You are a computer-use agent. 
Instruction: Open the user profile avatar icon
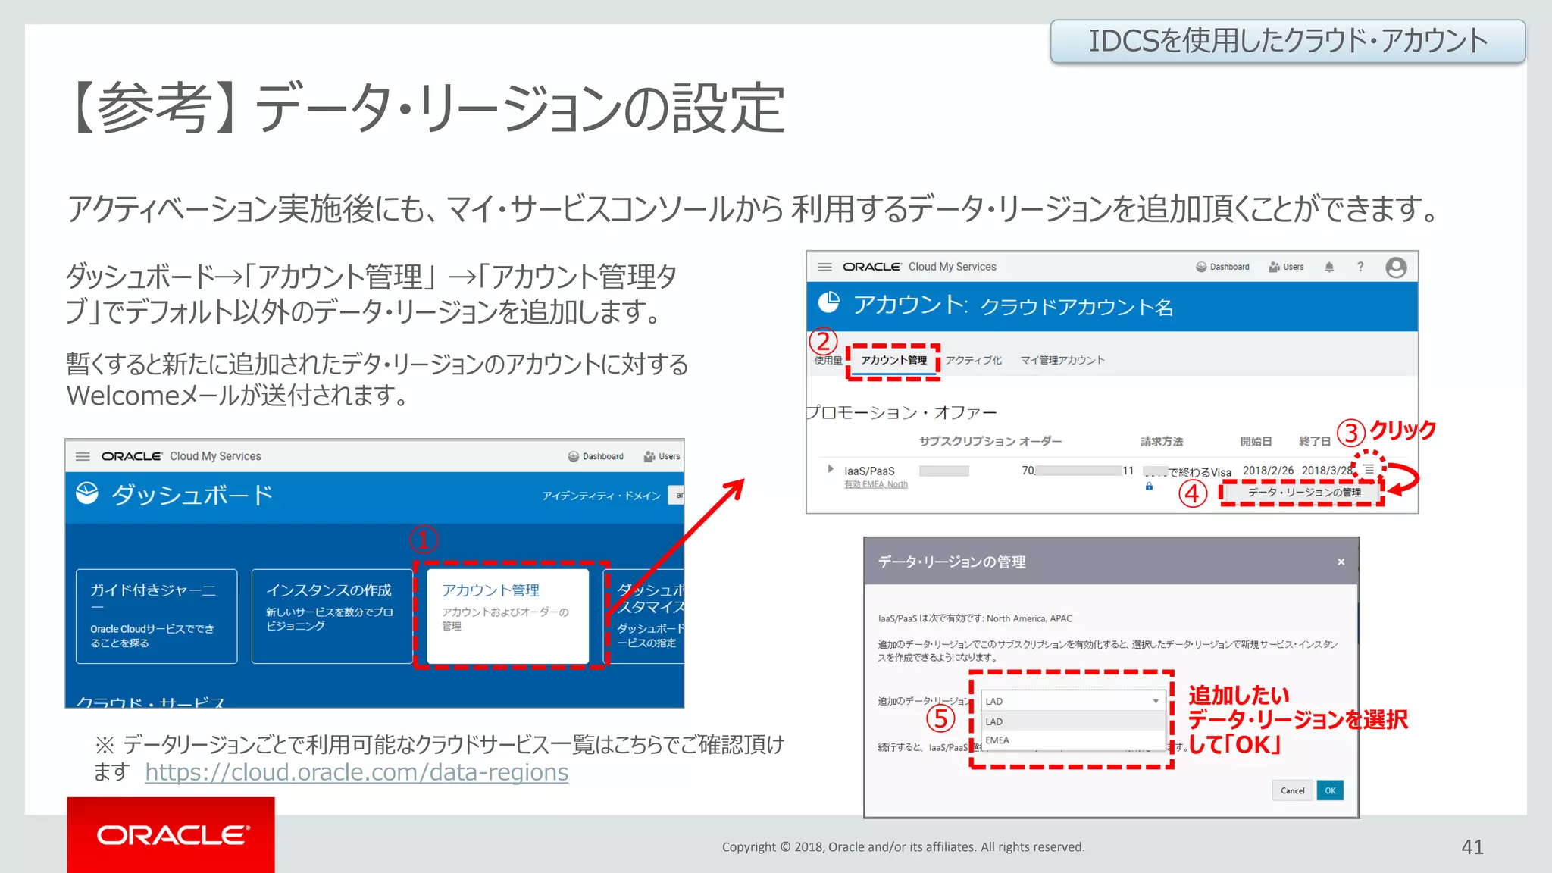1396,268
